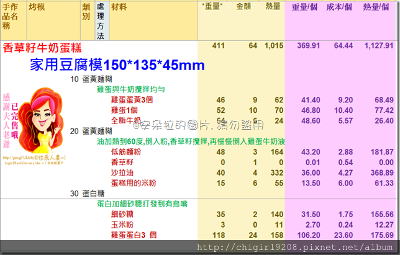The image size is (400, 255).
Task: Select the instruction starting with 油加熱到60度
Action: coord(191,141)
